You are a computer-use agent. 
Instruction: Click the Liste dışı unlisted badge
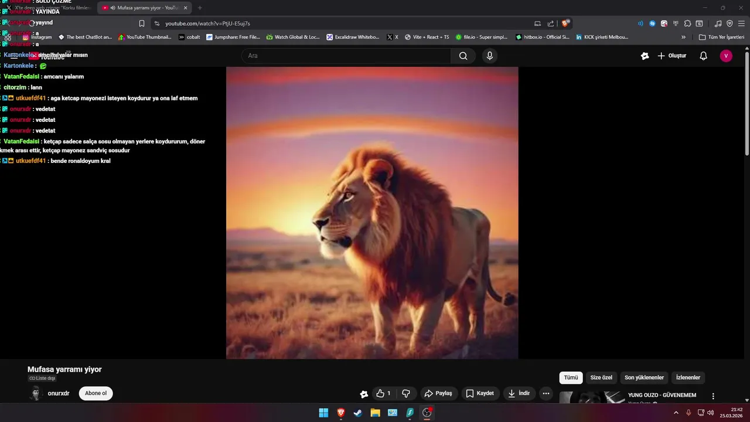click(42, 379)
